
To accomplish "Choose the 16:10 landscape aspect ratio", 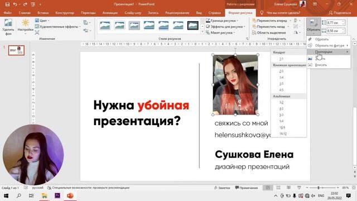I will (289, 133).
